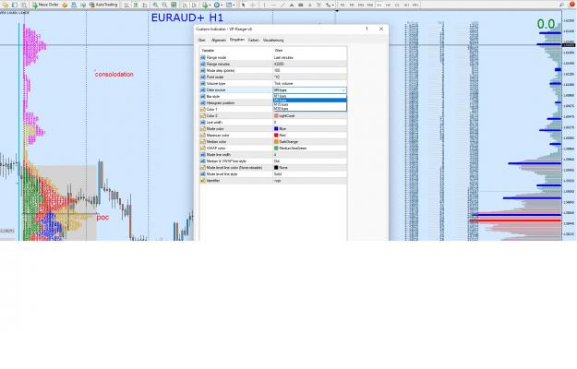Select the horizontal line drawing tool
This screenshot has width=577, height=369.
point(273,5)
